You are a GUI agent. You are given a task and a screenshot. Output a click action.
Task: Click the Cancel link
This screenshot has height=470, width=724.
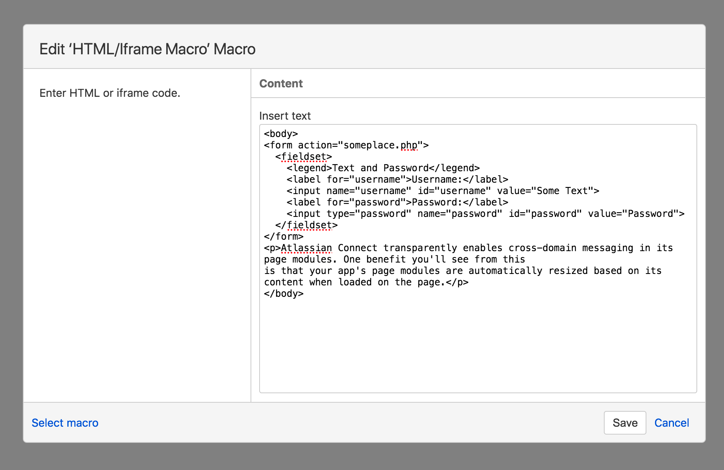pos(672,423)
